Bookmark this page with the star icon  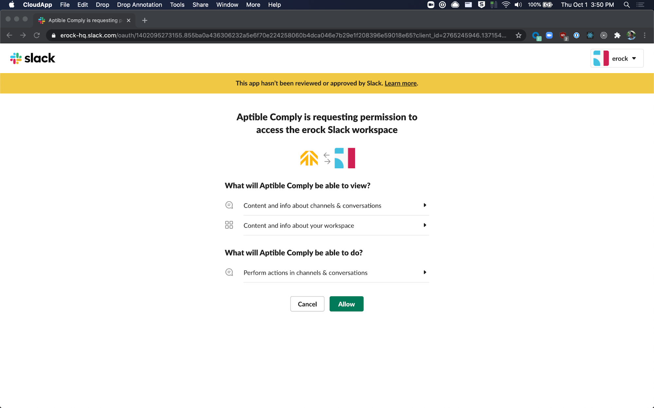click(x=519, y=35)
